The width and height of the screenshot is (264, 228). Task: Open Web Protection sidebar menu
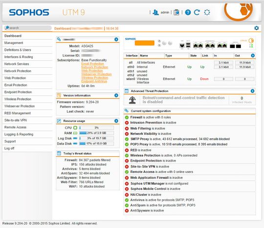[x=27, y=78]
